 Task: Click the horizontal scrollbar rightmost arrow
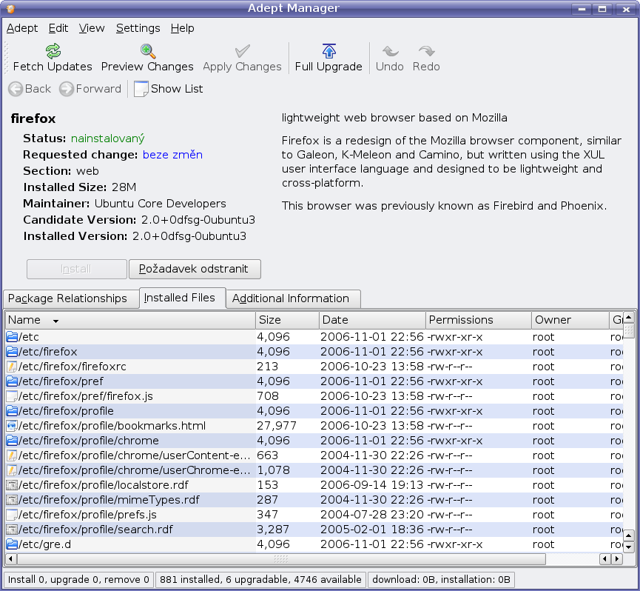point(617,558)
